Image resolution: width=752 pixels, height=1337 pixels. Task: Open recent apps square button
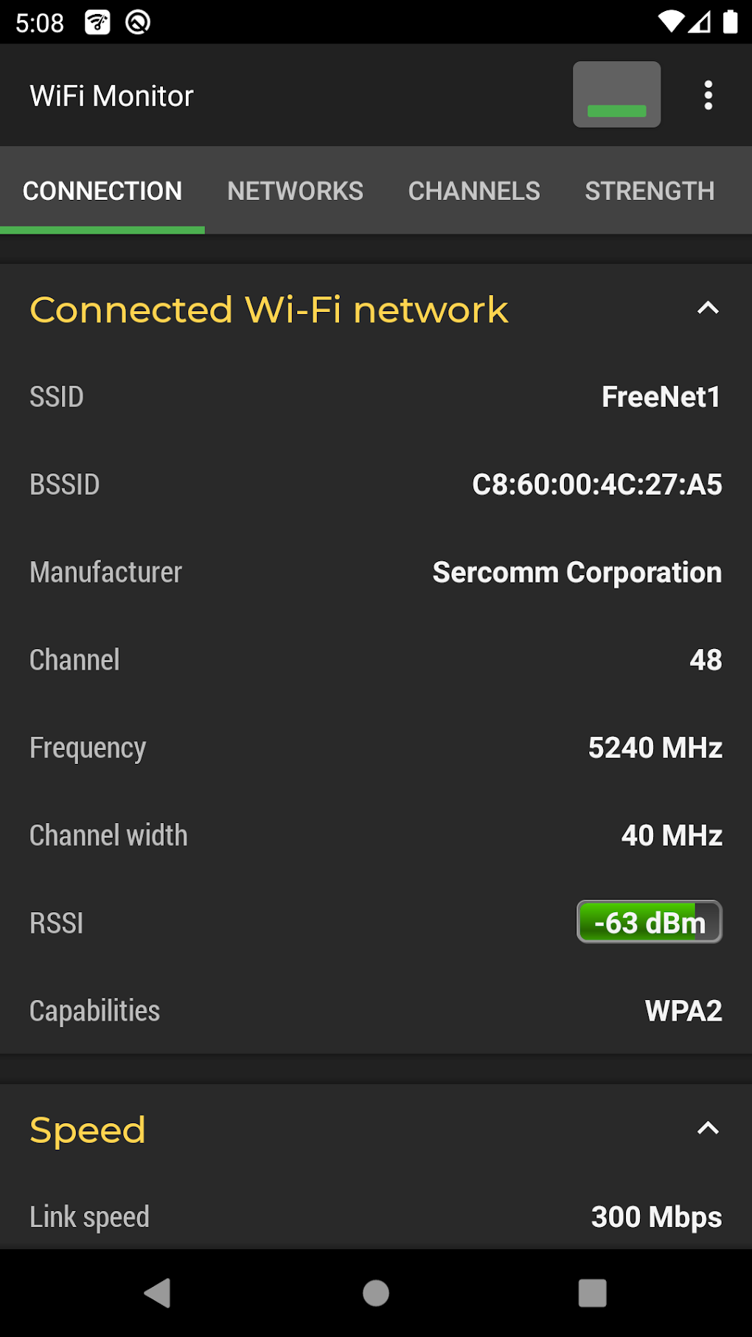click(x=592, y=1293)
